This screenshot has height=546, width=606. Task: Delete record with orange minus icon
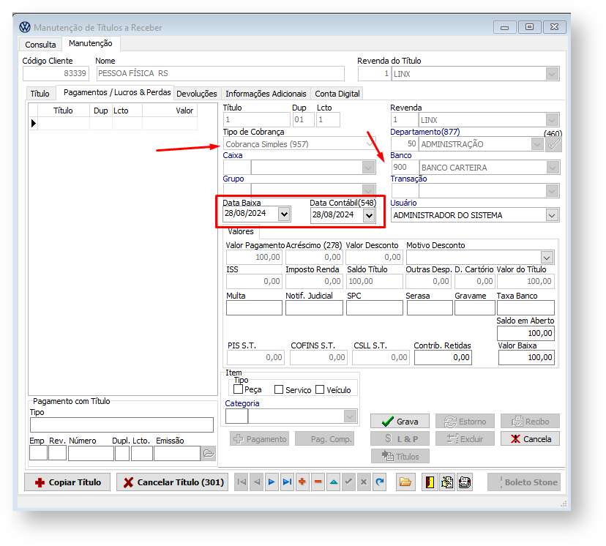pos(318,482)
